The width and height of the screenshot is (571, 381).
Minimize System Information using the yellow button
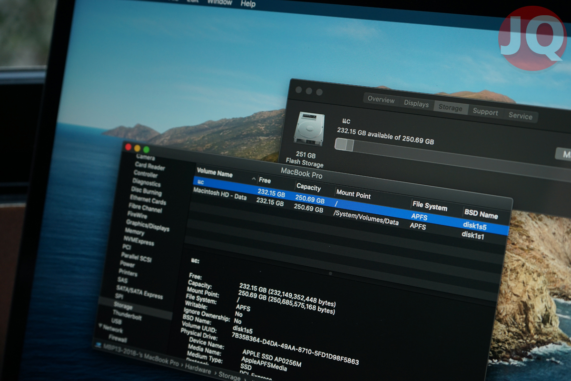click(x=138, y=149)
